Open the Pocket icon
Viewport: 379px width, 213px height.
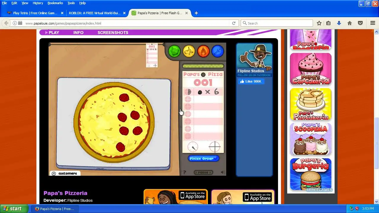tap(360, 23)
